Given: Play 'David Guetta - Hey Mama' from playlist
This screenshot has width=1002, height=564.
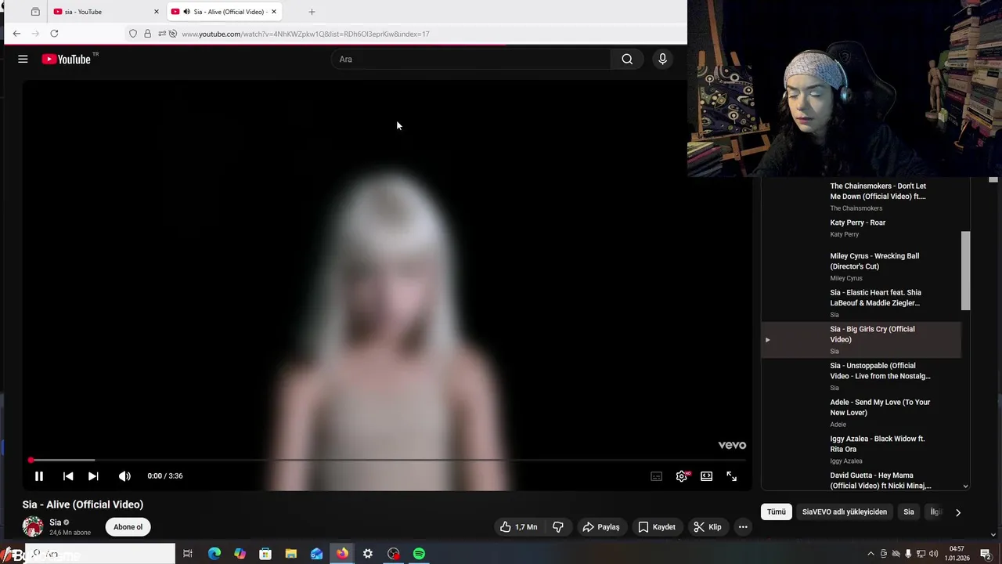Looking at the screenshot, I should [861, 480].
